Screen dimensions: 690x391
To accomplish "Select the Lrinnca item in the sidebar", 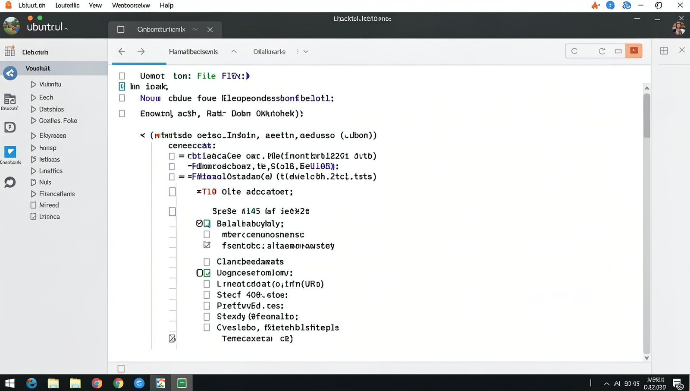I will (x=49, y=217).
